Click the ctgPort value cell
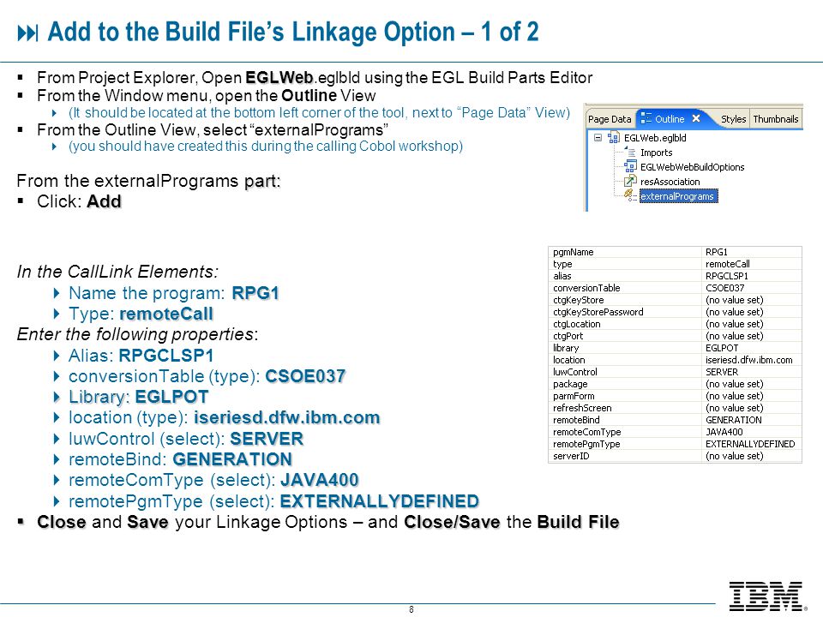This screenshot has height=617, width=823. (752, 336)
